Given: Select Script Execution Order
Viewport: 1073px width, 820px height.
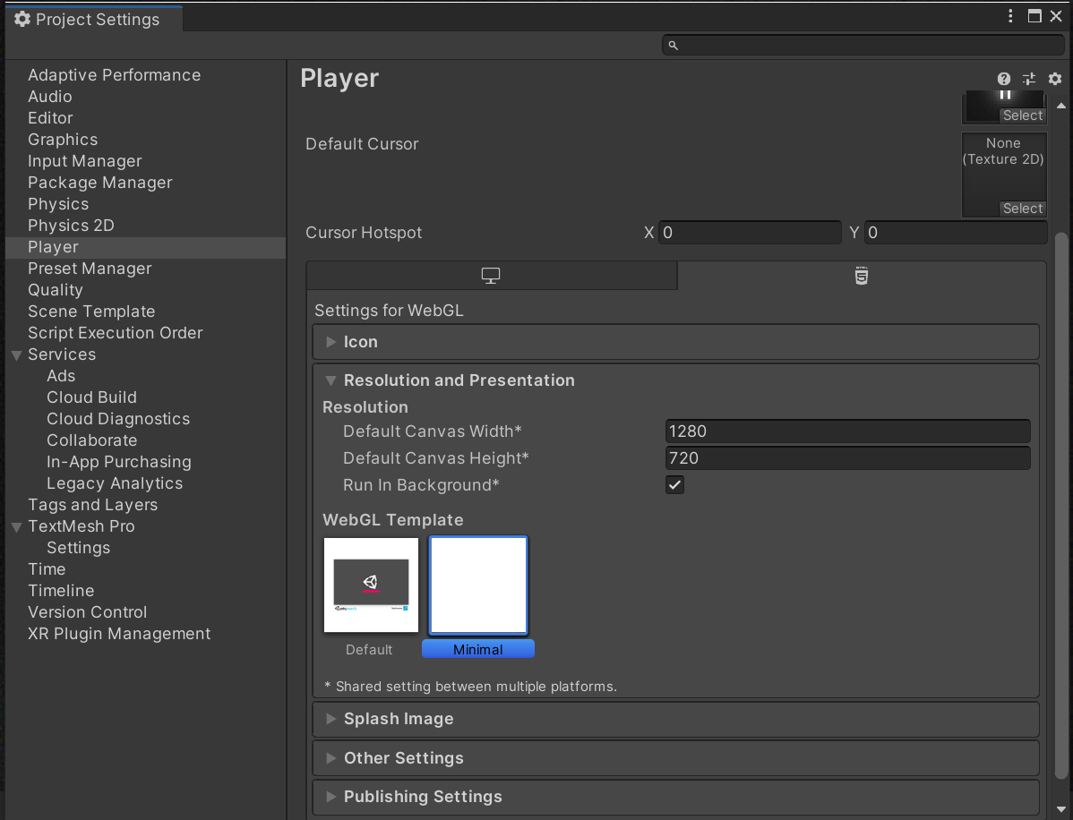Looking at the screenshot, I should tap(116, 333).
